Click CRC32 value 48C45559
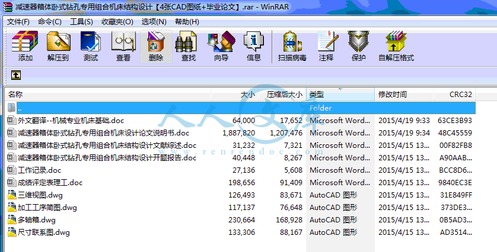The image size is (497, 252). coord(455,133)
